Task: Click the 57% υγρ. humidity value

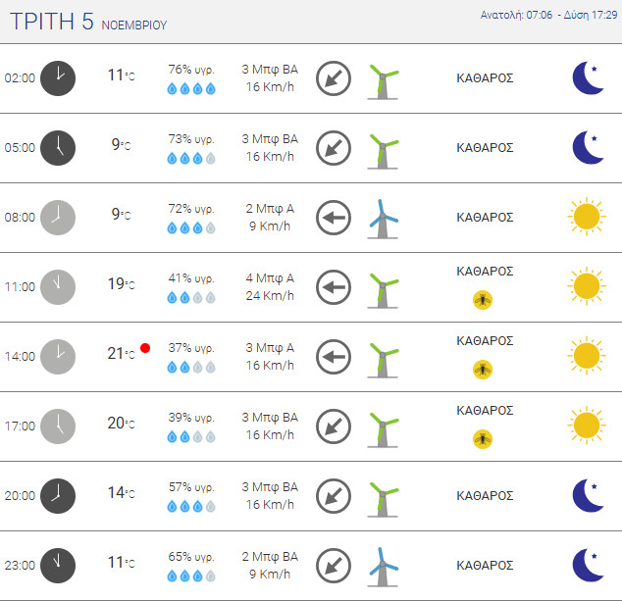Action: pyautogui.click(x=191, y=487)
